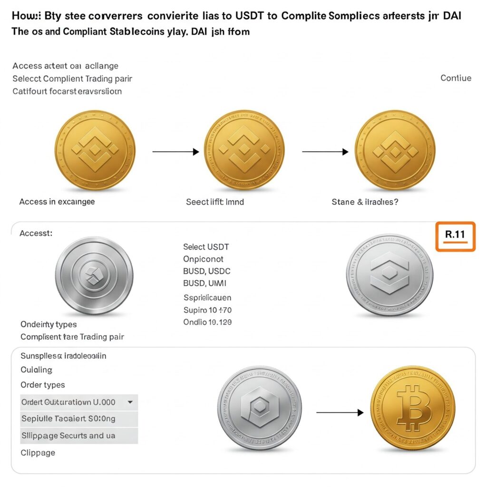Click the orange R.11 button
The width and height of the screenshot is (487, 487).
pos(455,236)
